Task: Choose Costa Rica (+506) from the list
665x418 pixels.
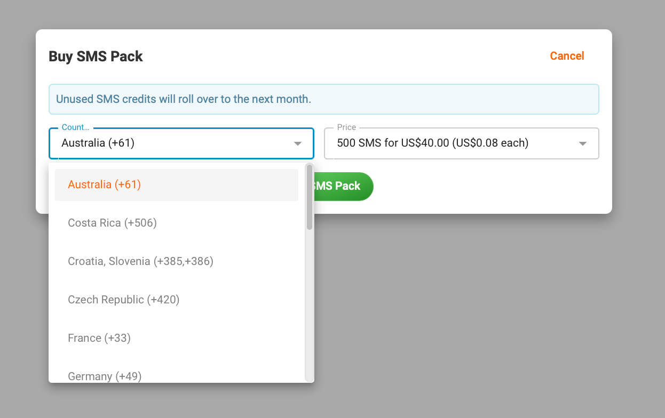Action: tap(112, 223)
